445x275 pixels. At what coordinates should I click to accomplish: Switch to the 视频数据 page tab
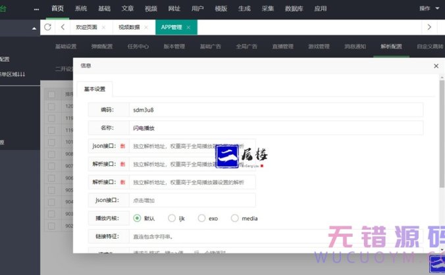pyautogui.click(x=129, y=27)
